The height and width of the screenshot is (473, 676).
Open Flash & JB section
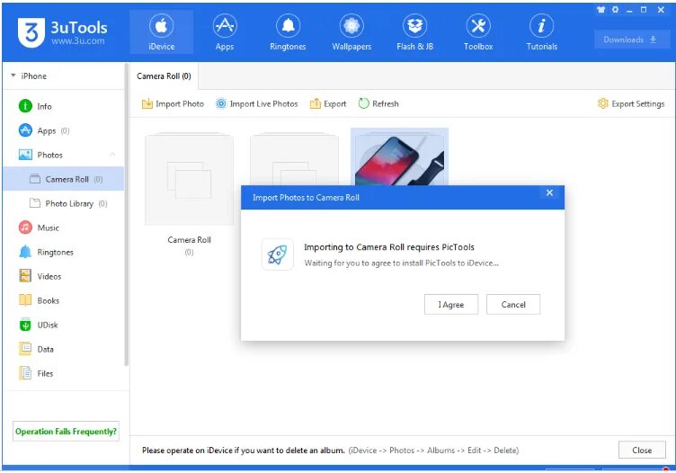(x=414, y=32)
